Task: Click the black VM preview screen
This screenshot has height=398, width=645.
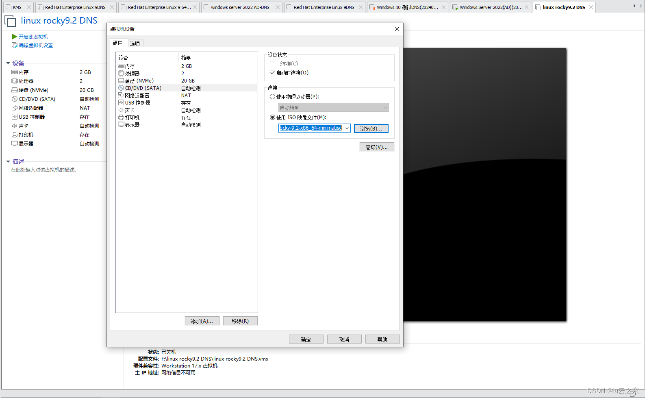Action: (x=485, y=185)
